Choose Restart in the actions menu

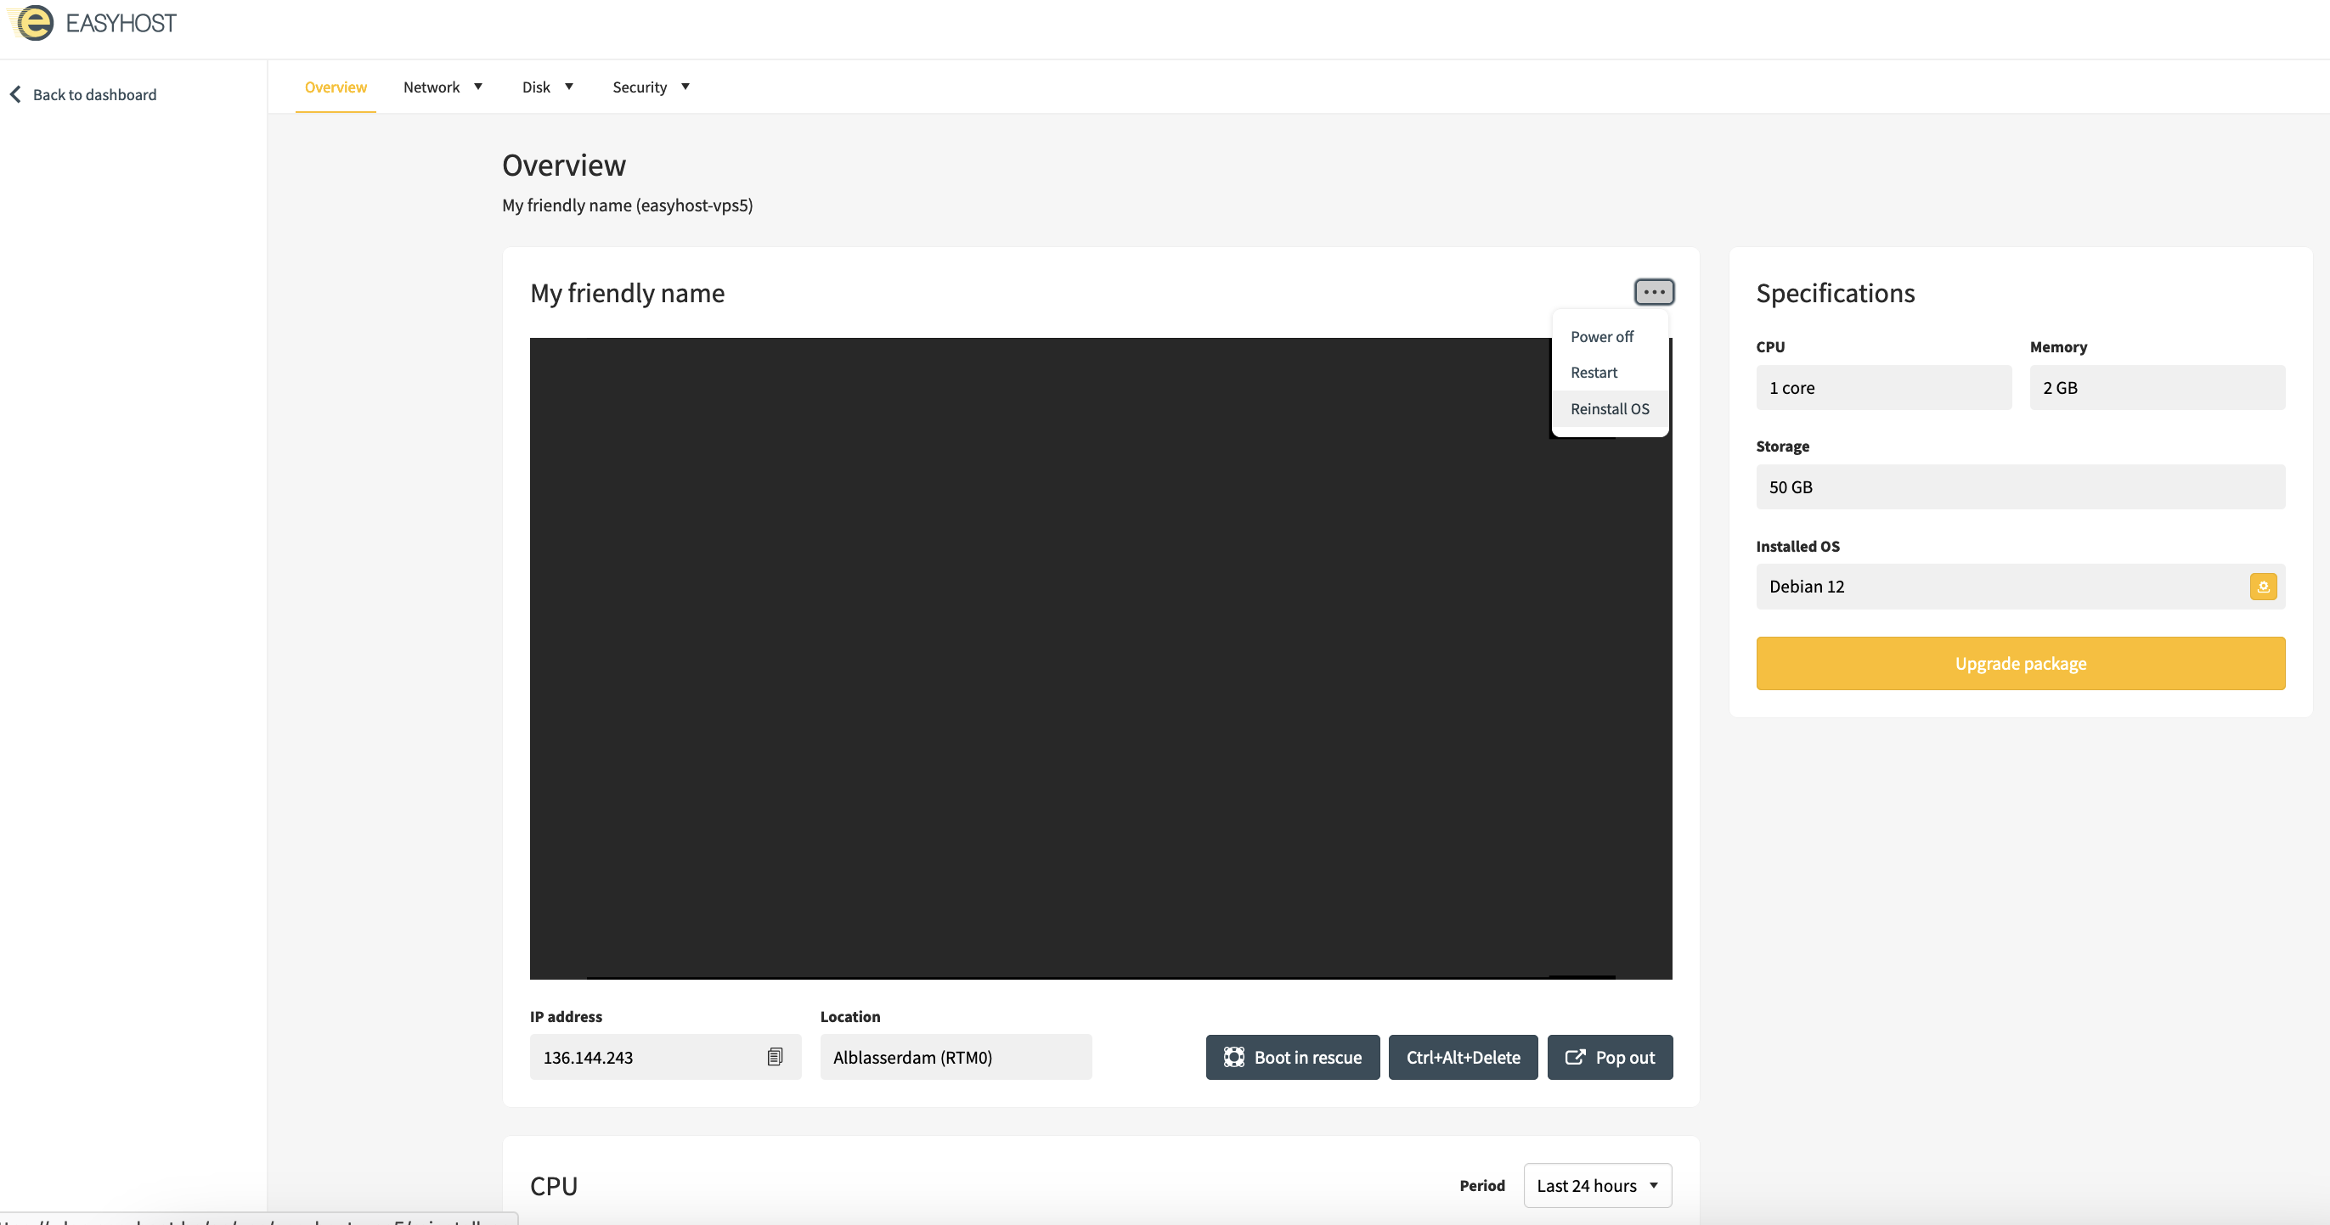(x=1594, y=373)
